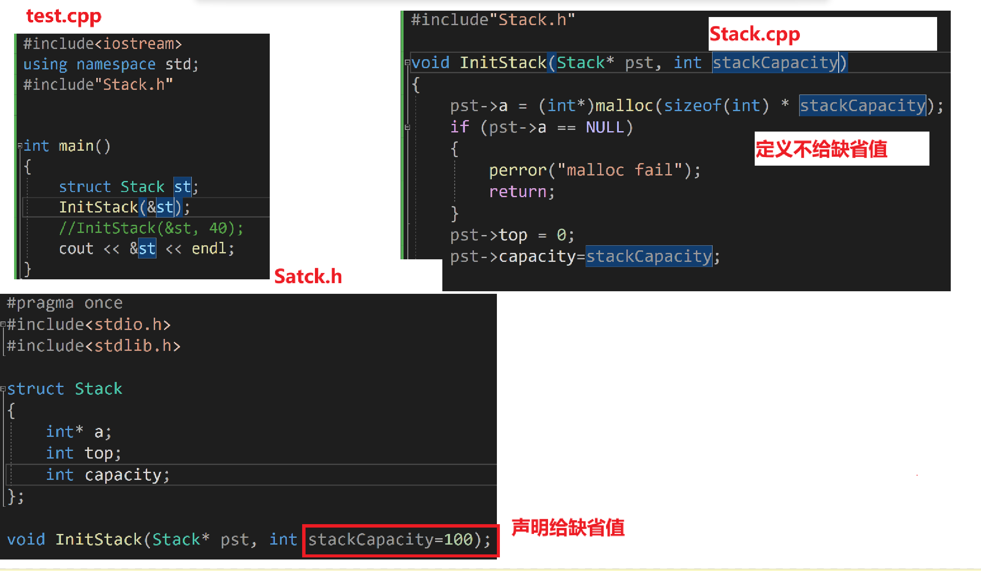Collapse the #include<stdio.h> fold marker
The height and width of the screenshot is (571, 981).
(x=3, y=325)
